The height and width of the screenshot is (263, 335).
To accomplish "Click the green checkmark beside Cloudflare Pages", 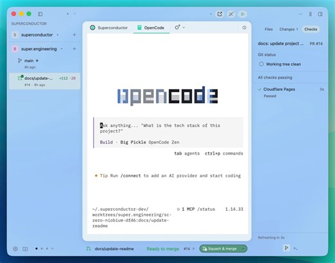I will (x=260, y=90).
